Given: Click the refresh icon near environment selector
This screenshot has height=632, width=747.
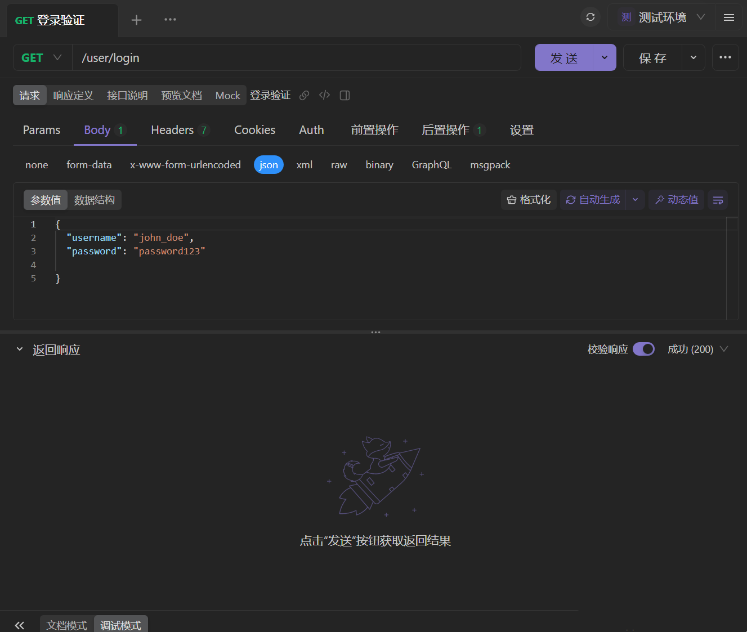Looking at the screenshot, I should pos(591,17).
